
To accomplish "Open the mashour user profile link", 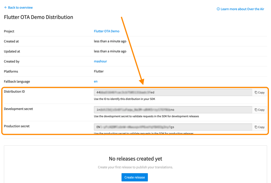I will pos(100,61).
